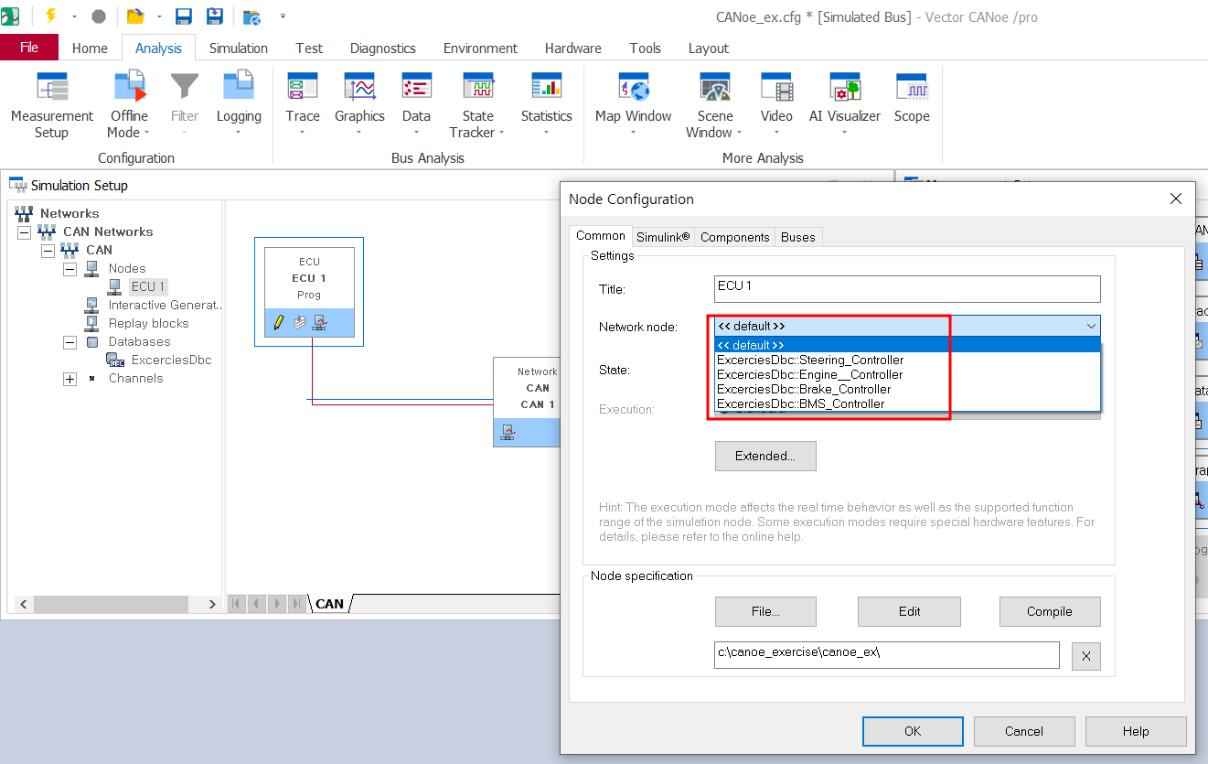Viewport: 1208px width, 764px height.
Task: Select ExcerciesDbc::Engine__Controller option
Action: pos(908,374)
